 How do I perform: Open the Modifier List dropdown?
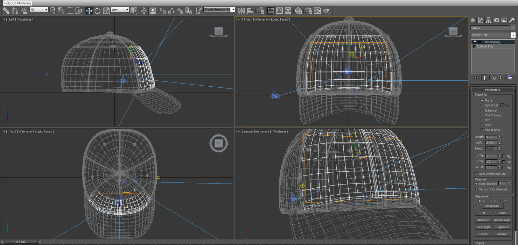tap(513, 35)
